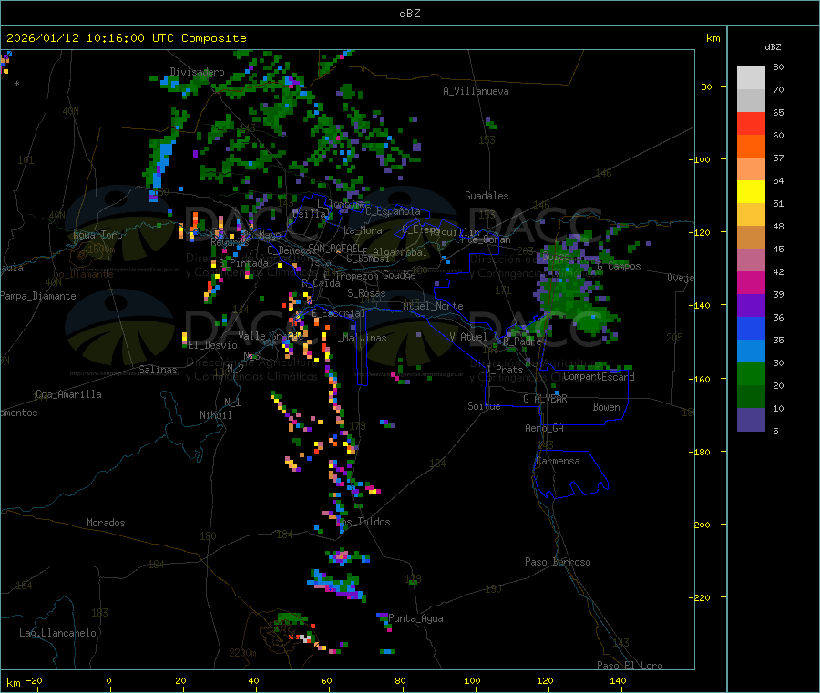Click the 100 km horizontal axis tick

pyautogui.click(x=473, y=680)
